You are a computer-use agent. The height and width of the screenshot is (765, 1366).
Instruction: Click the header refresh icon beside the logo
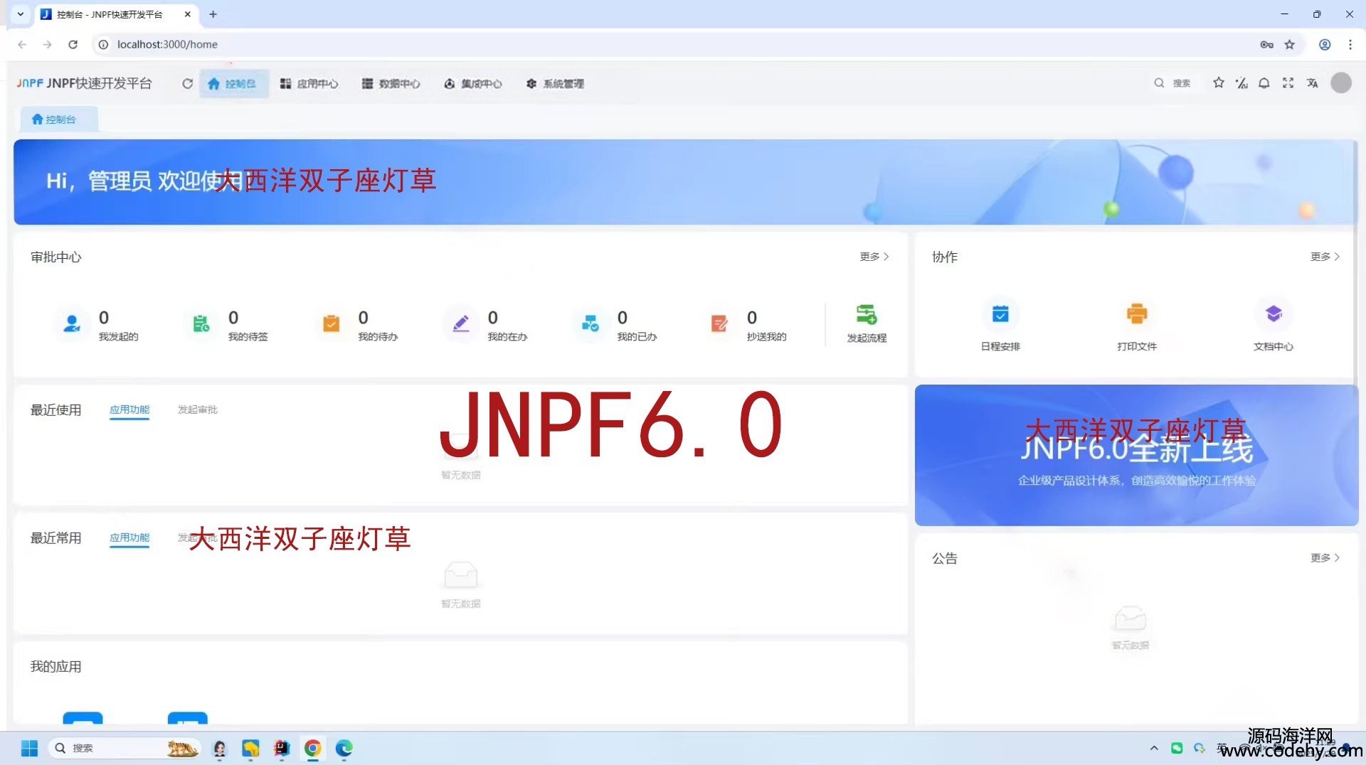point(187,83)
